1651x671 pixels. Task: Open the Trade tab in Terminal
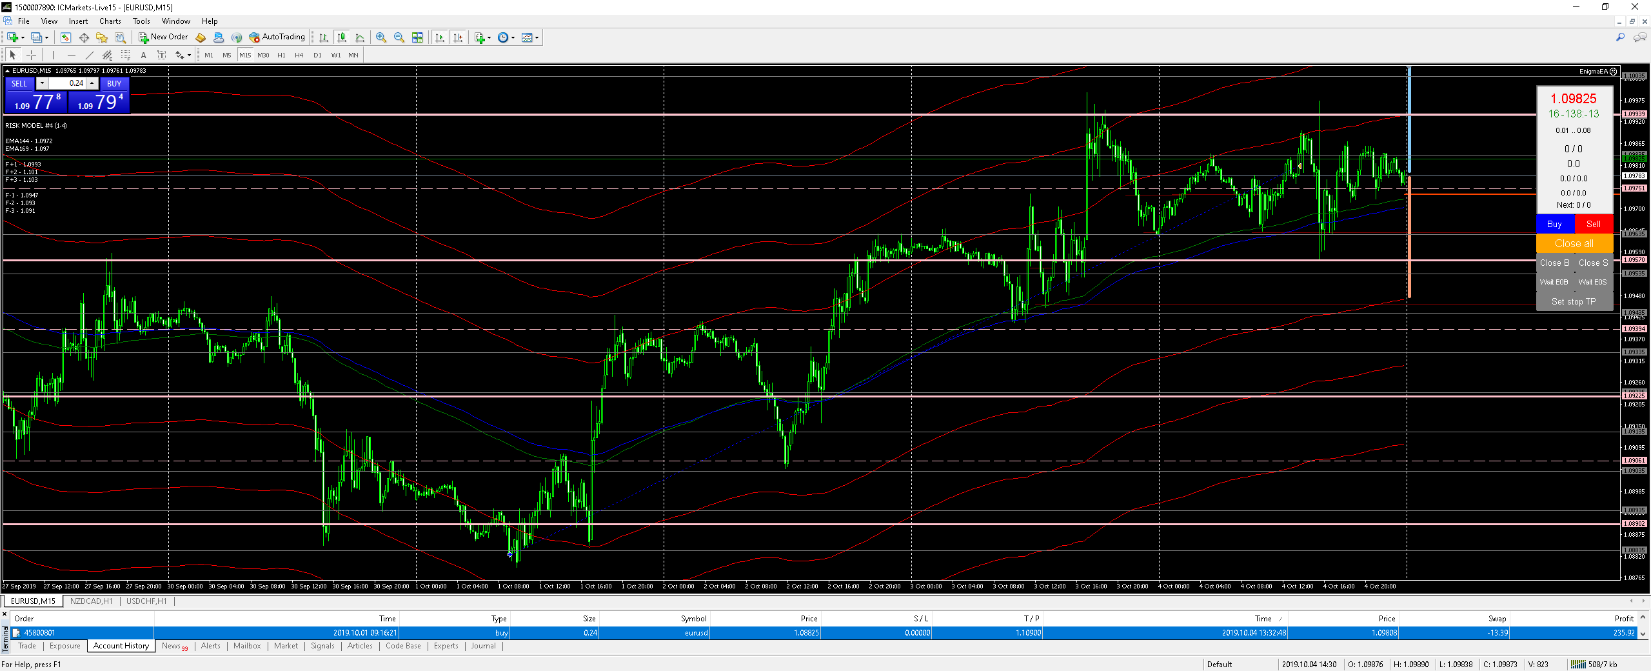(27, 646)
